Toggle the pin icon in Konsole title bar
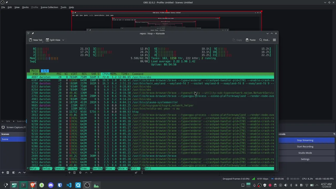 pyautogui.click(x=33, y=33)
